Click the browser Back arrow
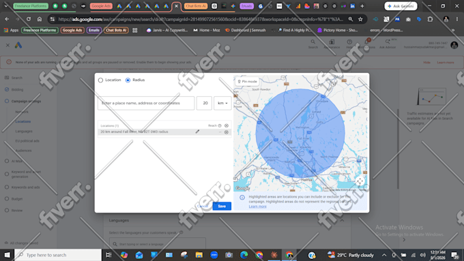 pos(7,19)
